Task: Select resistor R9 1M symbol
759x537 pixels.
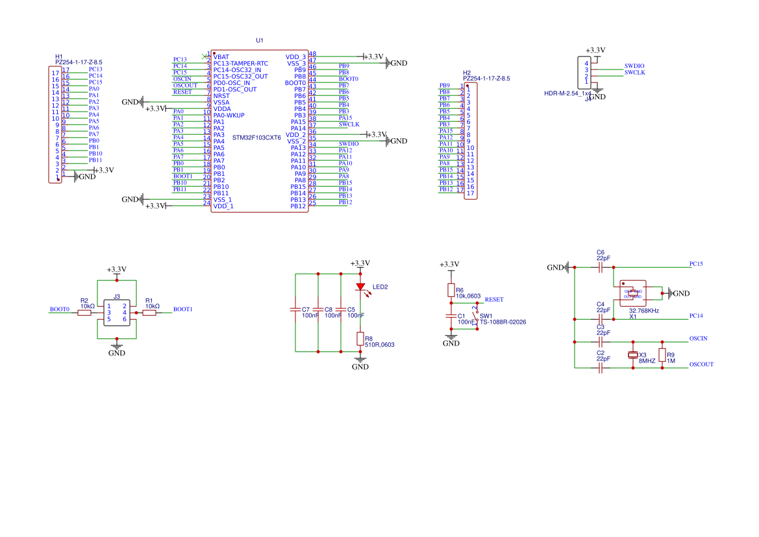Action: coord(662,355)
